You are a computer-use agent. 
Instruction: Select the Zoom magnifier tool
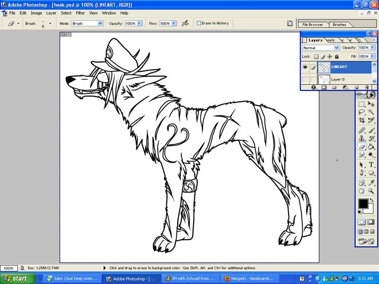click(x=371, y=190)
